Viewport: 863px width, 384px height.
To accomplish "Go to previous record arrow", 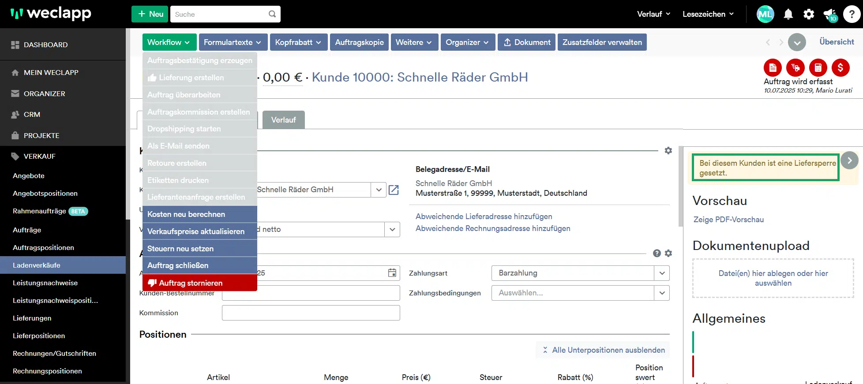I will (x=768, y=42).
